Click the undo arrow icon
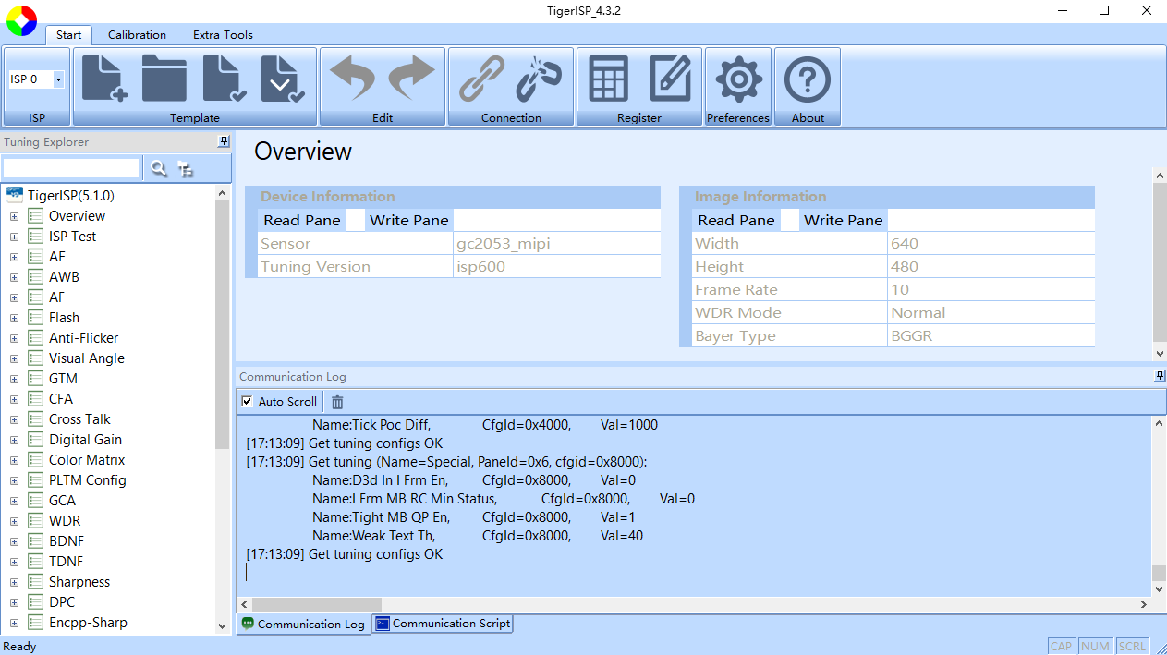Screen dimensions: 1167x655 coord(352,79)
